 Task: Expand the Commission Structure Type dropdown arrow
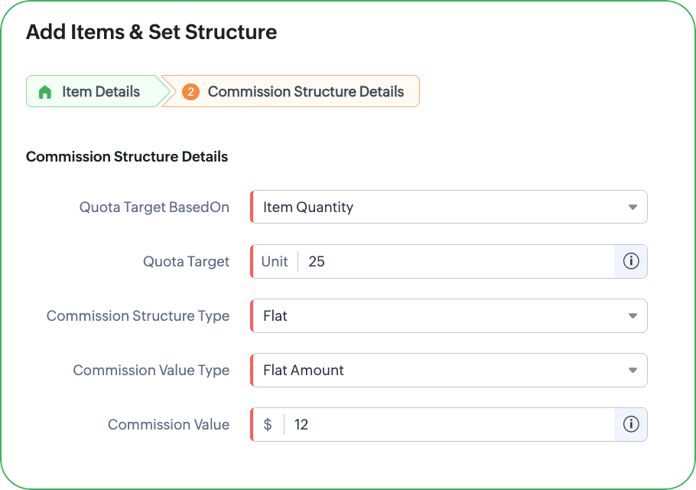(633, 316)
